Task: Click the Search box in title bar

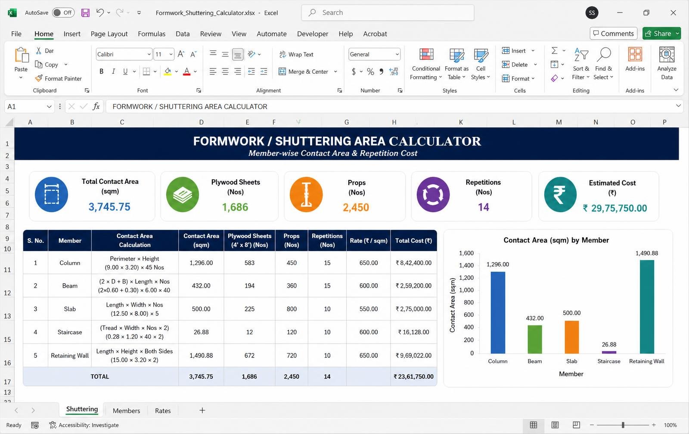Action: click(388, 12)
